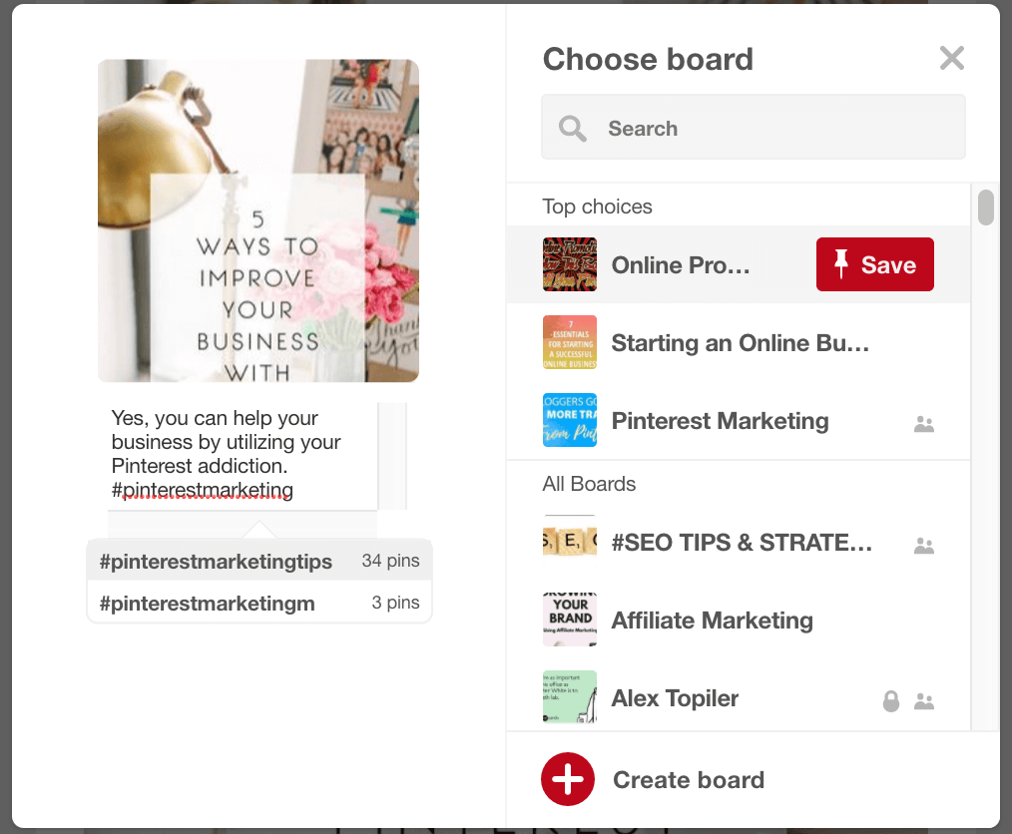Choose the #SEO TIPS & STRATE… board
This screenshot has width=1012, height=834.
pyautogui.click(x=742, y=543)
